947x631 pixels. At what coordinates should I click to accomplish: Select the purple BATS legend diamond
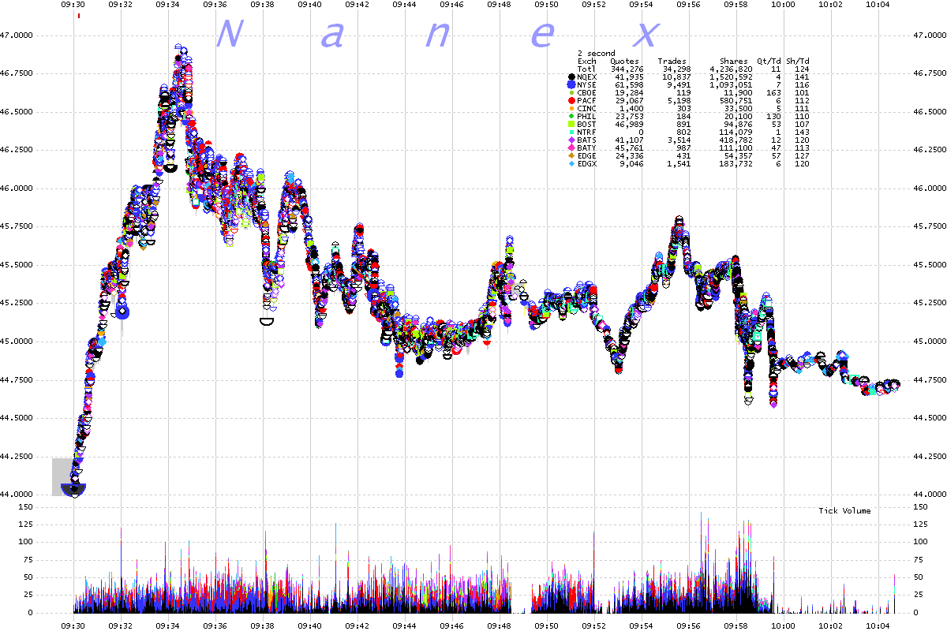tap(571, 140)
